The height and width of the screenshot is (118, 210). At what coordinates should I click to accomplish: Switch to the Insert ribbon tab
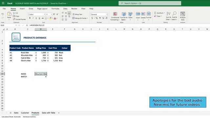(x=22, y=9)
